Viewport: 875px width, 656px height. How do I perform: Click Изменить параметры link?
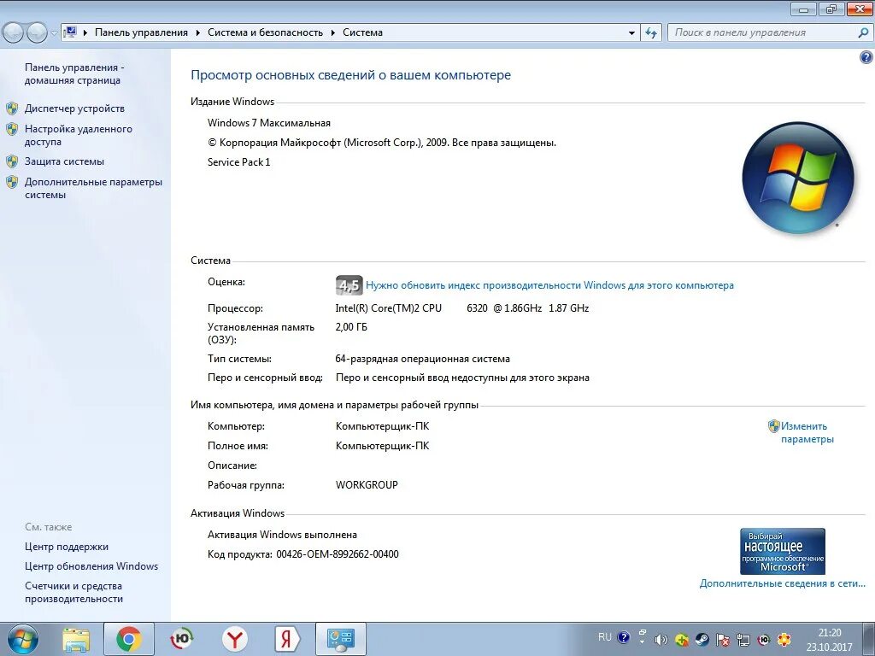tap(807, 432)
